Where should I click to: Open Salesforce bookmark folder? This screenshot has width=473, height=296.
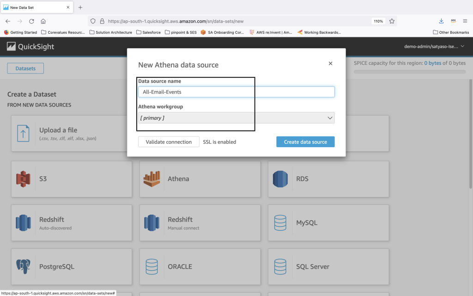[148, 32]
